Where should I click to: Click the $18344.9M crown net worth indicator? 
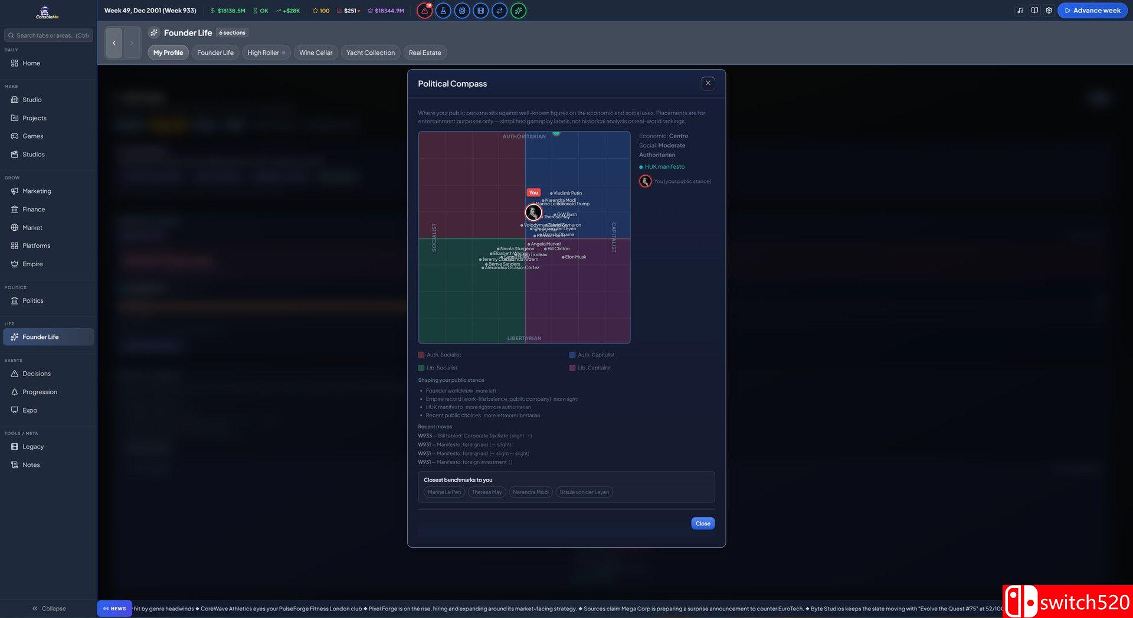point(386,11)
